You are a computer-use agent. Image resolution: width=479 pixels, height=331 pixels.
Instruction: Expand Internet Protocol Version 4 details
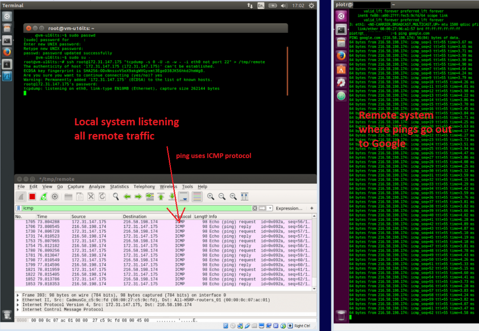tap(18, 304)
